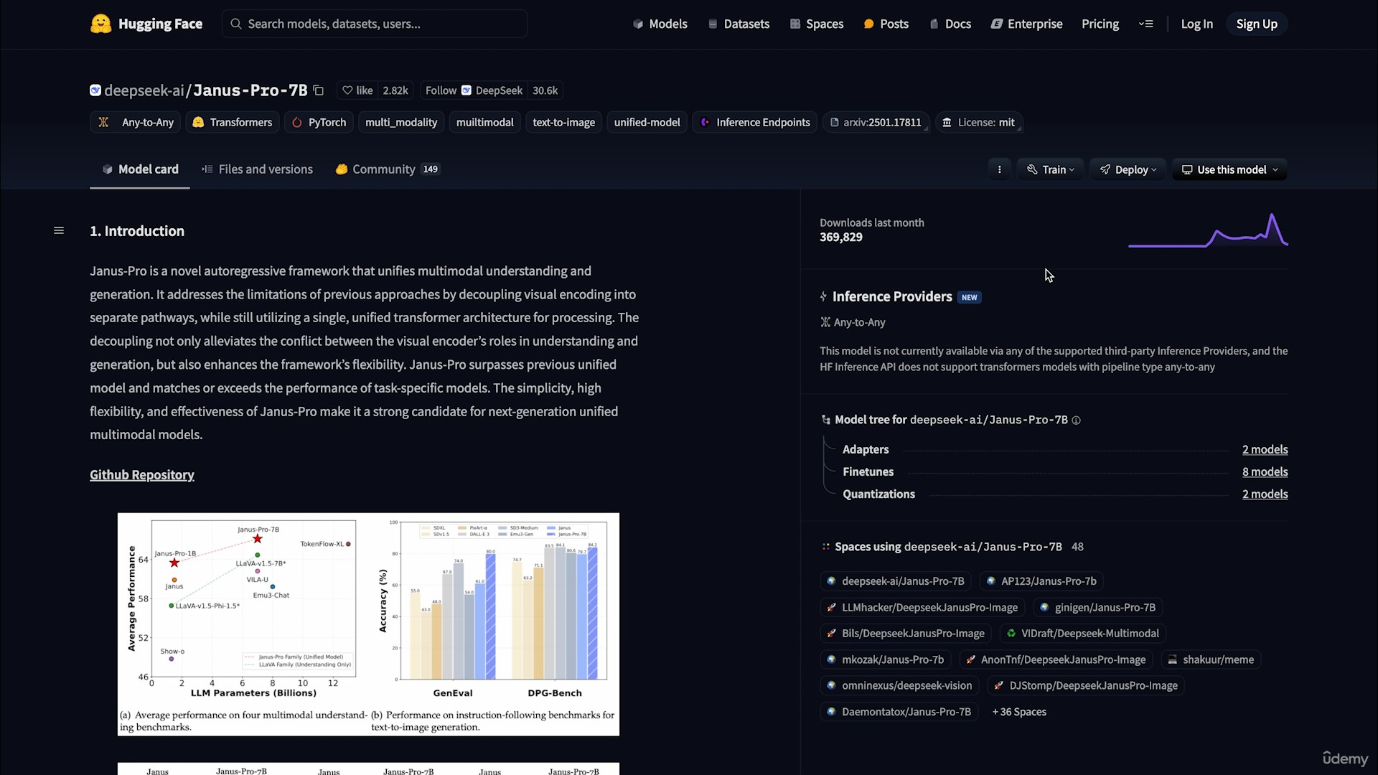This screenshot has width=1378, height=775.
Task: Click the unified-model tag
Action: (x=647, y=123)
